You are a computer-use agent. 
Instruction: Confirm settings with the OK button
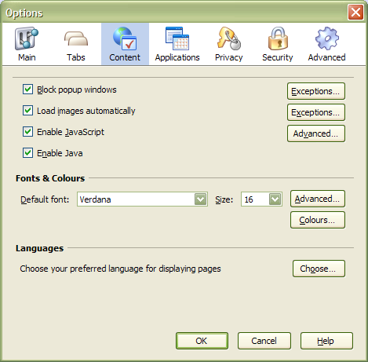202,341
